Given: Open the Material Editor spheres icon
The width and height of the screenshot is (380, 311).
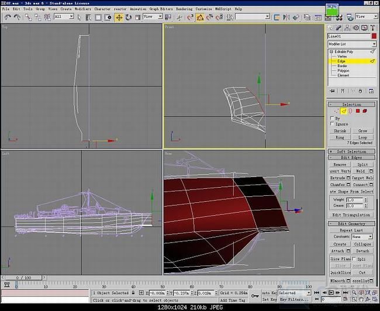Looking at the screenshot, I should 339,18.
